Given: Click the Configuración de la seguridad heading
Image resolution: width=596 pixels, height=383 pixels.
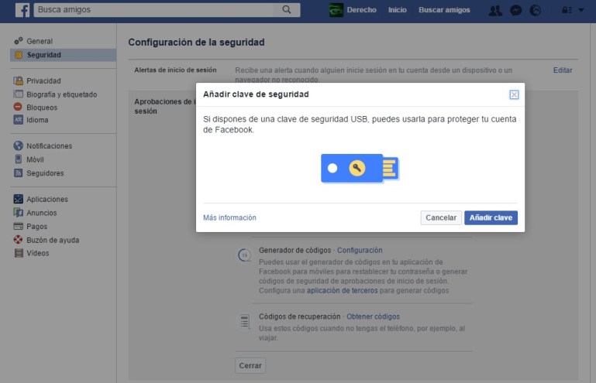Looking at the screenshot, I should (196, 42).
